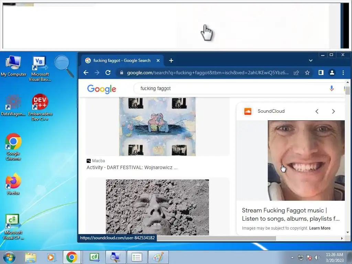Click the vertical scrollbar thumb
This screenshot has height=264, width=352.
point(348,90)
